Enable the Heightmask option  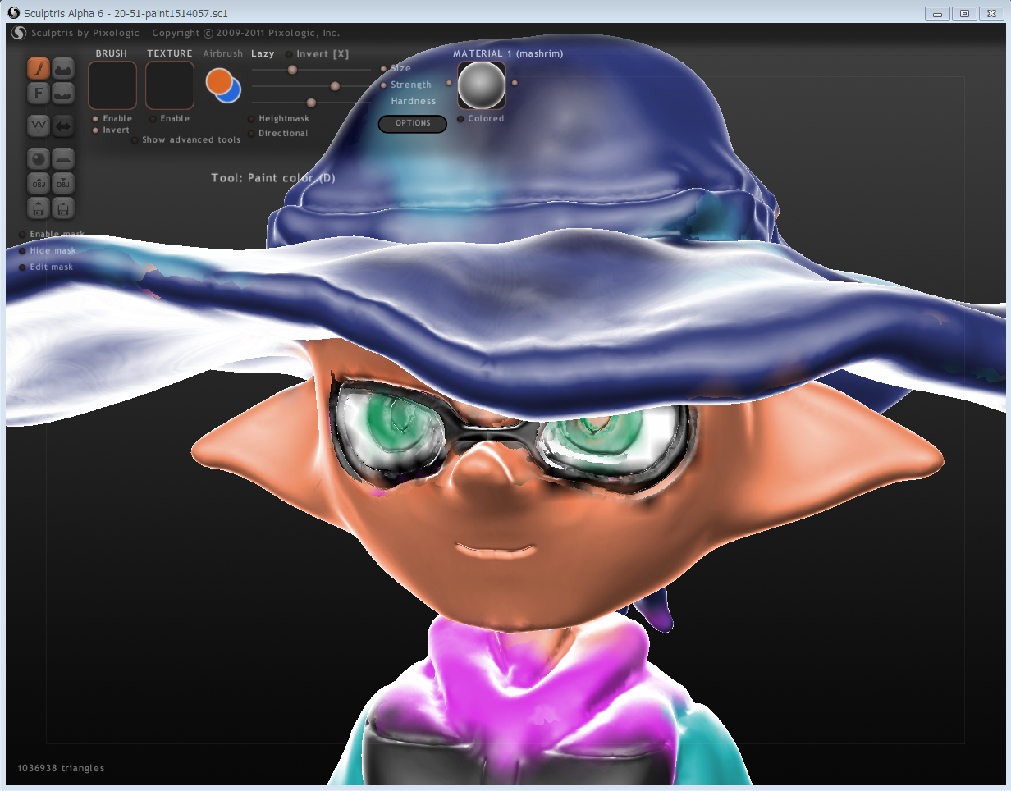(279, 119)
